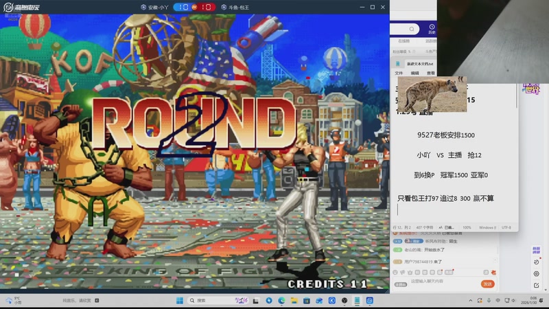Open Notepad's 查看 menu
Screen dimensions: 549x309
pos(431,73)
